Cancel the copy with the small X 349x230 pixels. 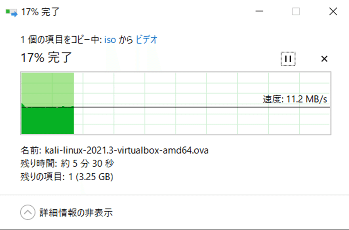tap(324, 59)
